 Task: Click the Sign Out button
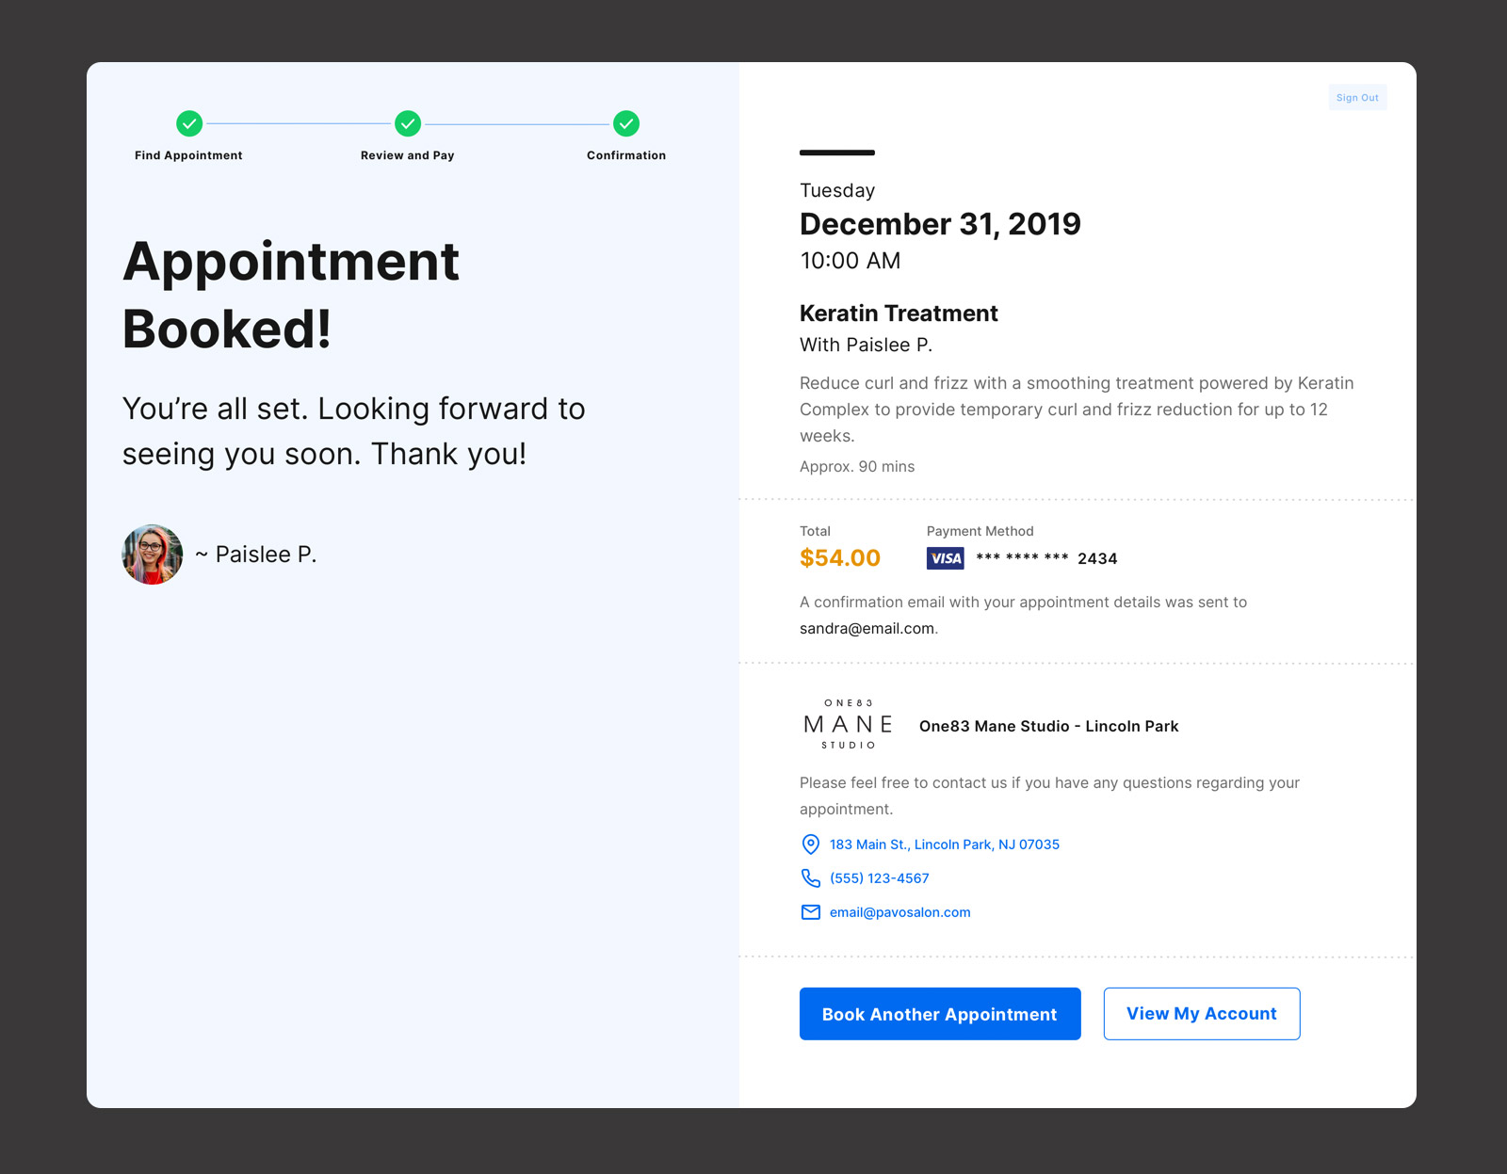pyautogui.click(x=1357, y=98)
